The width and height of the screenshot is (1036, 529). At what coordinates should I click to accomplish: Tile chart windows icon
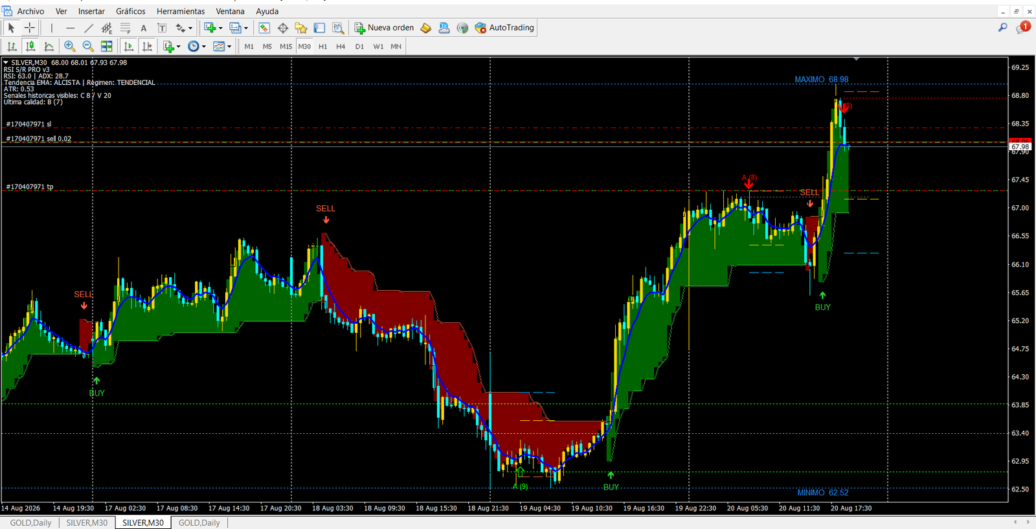(x=107, y=46)
